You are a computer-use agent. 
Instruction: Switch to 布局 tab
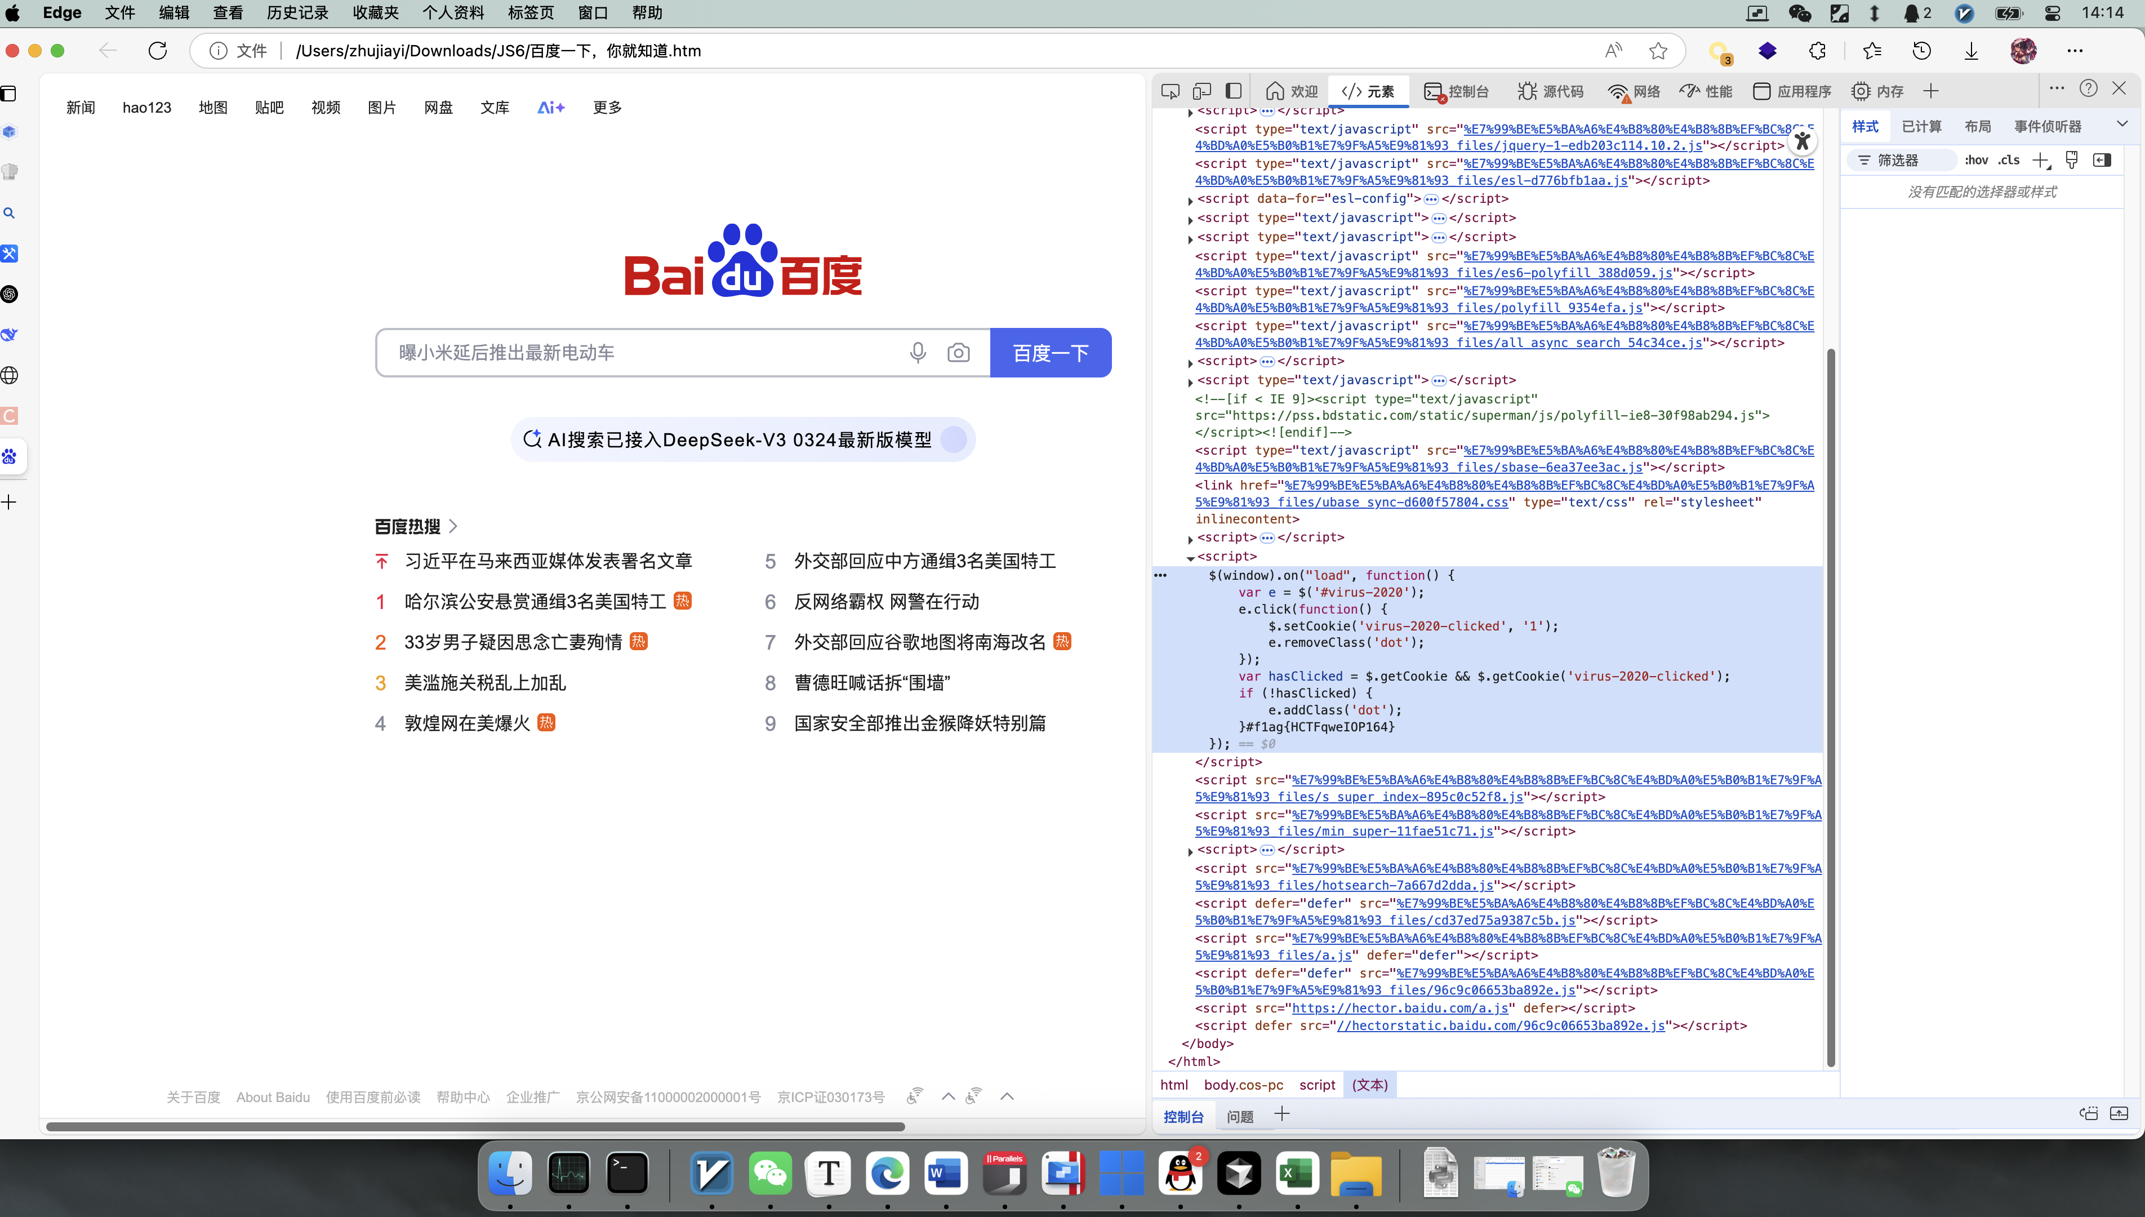tap(1977, 127)
